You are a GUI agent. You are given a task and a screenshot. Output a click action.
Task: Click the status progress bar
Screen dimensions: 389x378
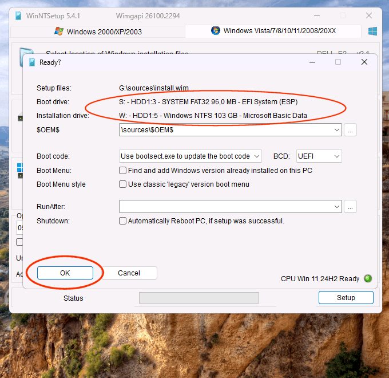pyautogui.click(x=199, y=298)
